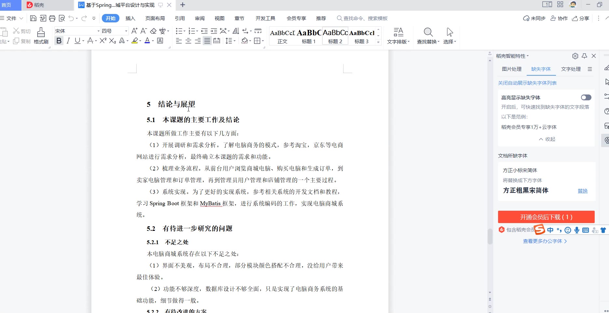The image size is (609, 313).
Task: Increase paragraph indent
Action: 214,31
